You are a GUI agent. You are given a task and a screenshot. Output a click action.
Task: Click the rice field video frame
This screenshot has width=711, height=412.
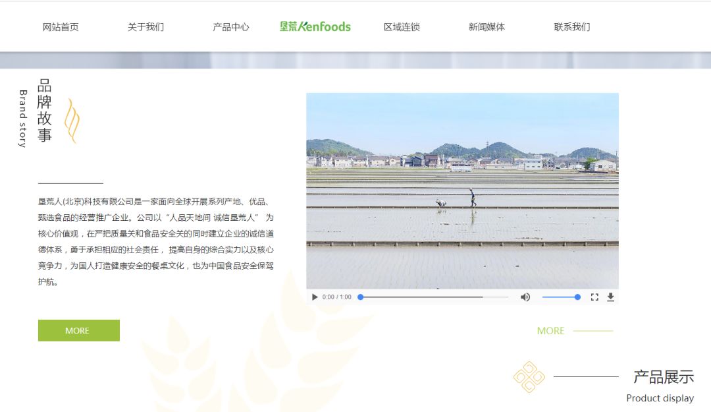[462, 191]
